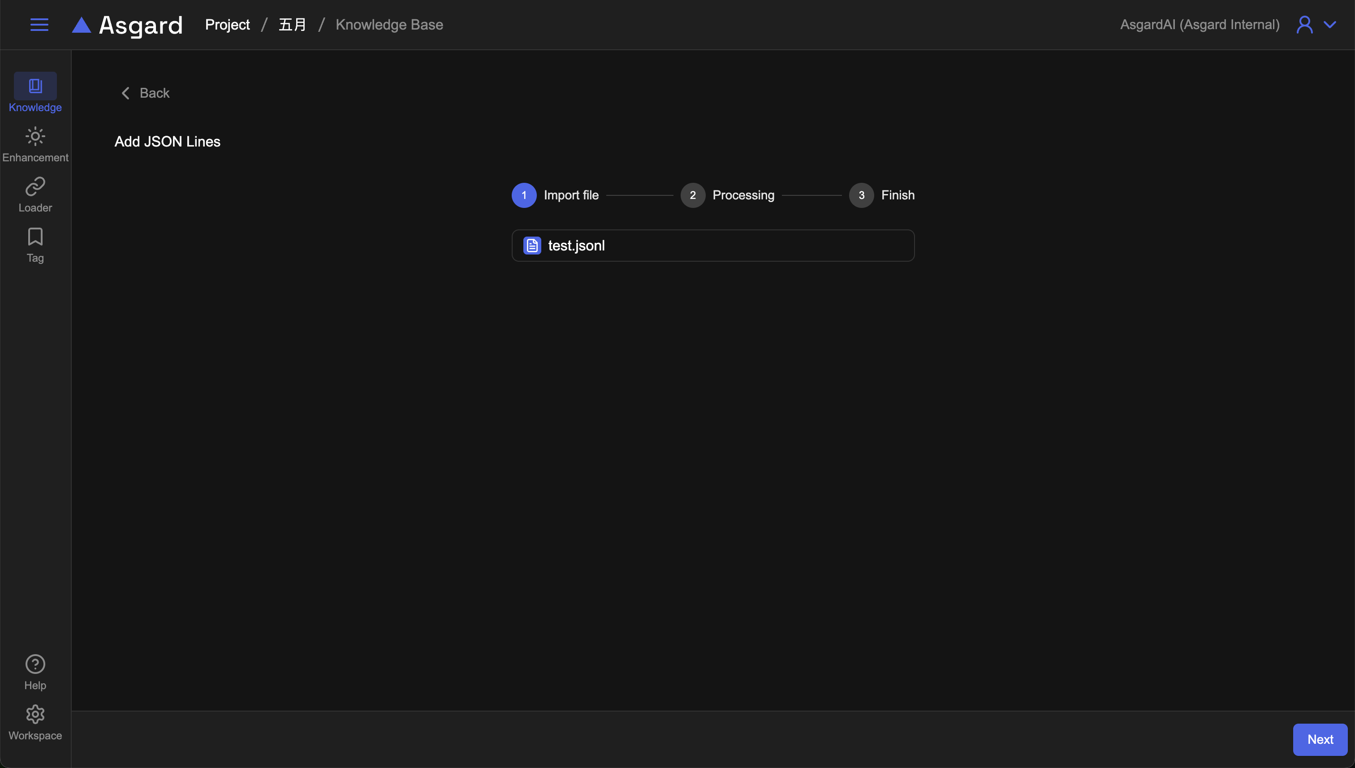
Task: Click the test.jsonl file document icon
Action: 532,245
